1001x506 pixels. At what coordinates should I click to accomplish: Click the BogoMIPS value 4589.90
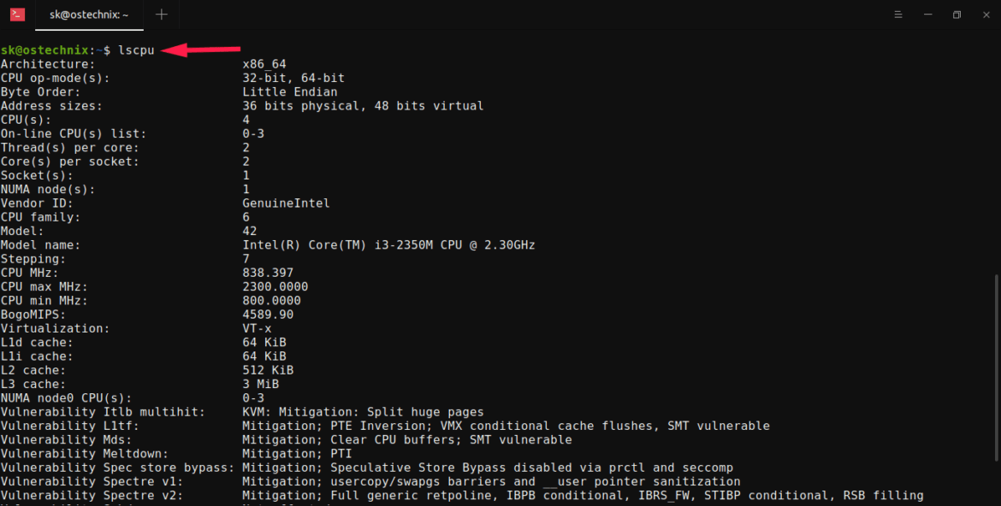coord(267,314)
